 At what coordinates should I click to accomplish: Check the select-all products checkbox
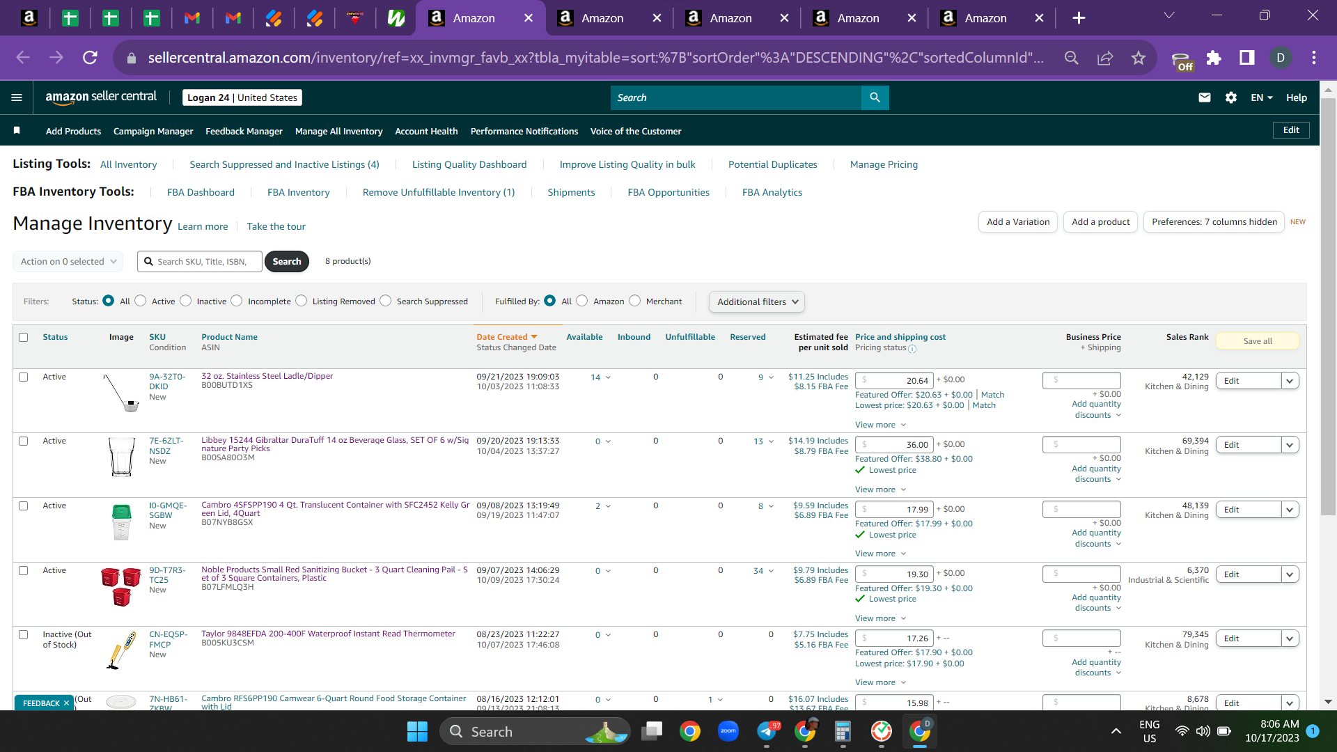[x=24, y=337]
